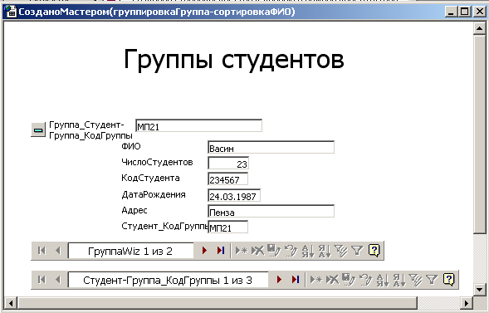Screen dimensions: 489x313
Task: Go to previous record in Студент-Группа_КодГруппы navigator
Action: tap(57, 280)
